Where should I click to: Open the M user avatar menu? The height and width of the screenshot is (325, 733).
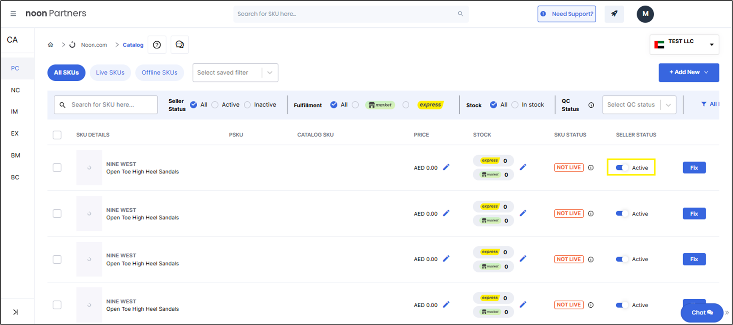[x=645, y=14]
